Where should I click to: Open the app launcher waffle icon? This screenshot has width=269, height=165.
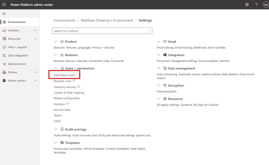point(4,5)
